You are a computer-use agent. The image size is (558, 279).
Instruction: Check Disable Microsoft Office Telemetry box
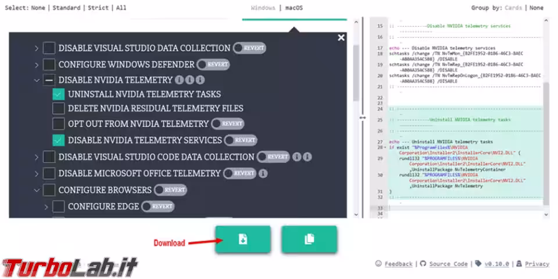coord(49,174)
